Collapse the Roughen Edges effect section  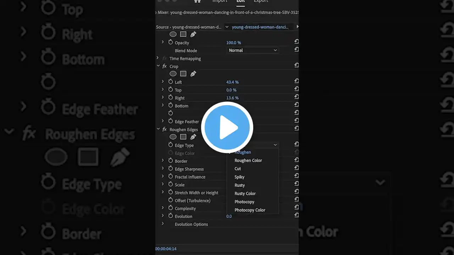coord(158,129)
